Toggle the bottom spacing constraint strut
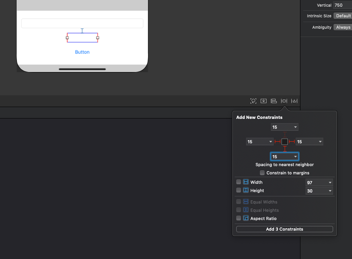The image size is (352, 259). click(x=285, y=148)
